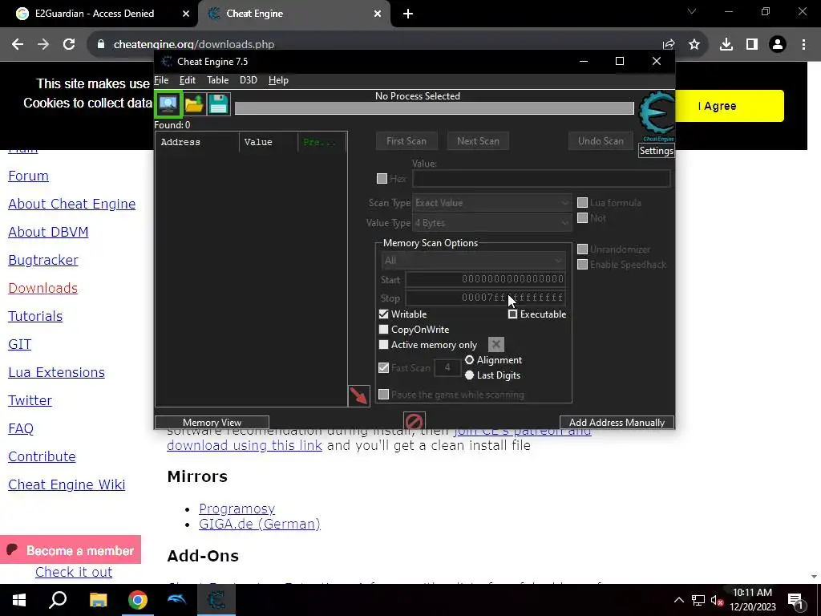Select the Last Digits radio button
821x616 pixels.
[x=469, y=375]
